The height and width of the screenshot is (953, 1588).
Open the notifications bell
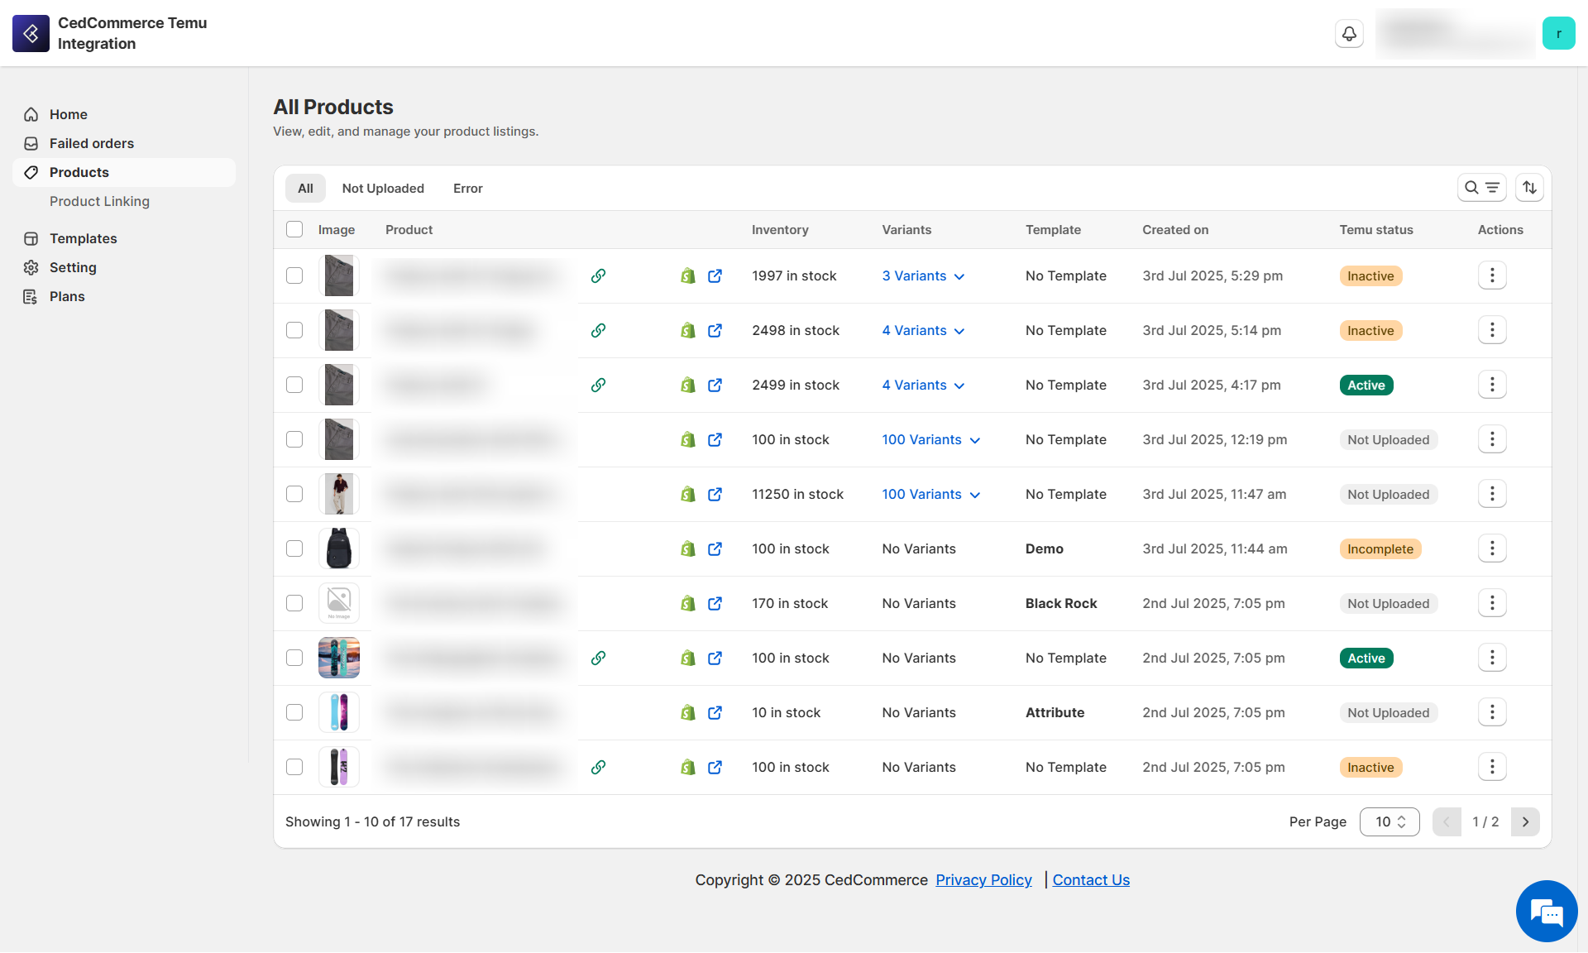point(1349,34)
